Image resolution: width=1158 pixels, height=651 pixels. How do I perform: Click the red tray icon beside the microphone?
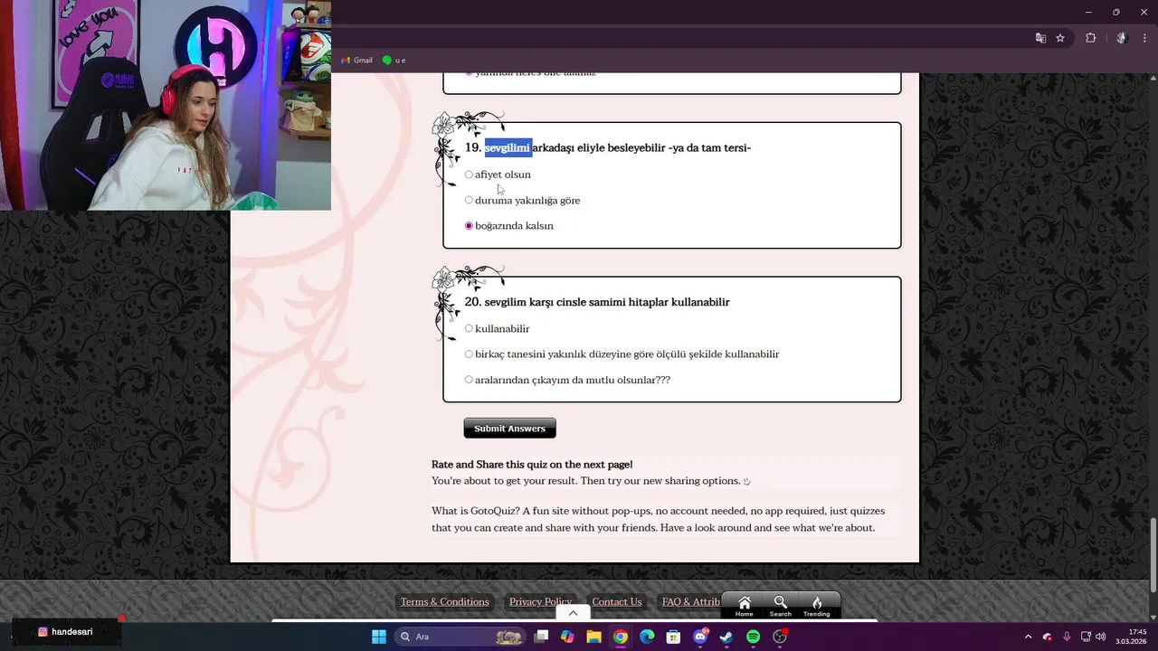click(1048, 637)
